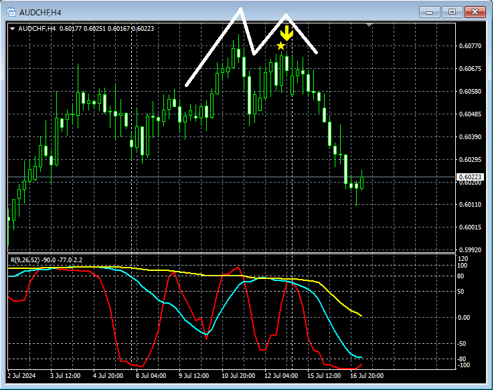Click the 0.60580 price axis label
The width and height of the screenshot is (494, 390).
470,91
